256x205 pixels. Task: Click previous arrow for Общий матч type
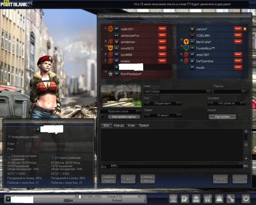146,103
